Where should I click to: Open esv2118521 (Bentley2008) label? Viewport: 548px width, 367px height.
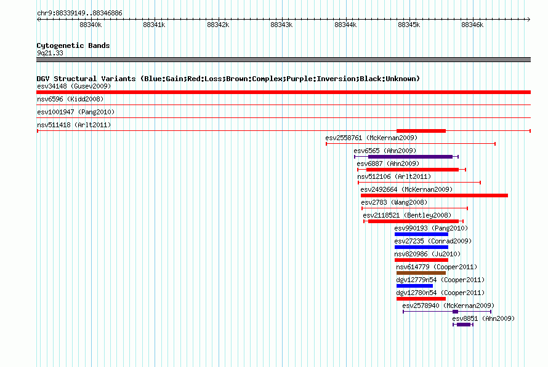[407, 215]
